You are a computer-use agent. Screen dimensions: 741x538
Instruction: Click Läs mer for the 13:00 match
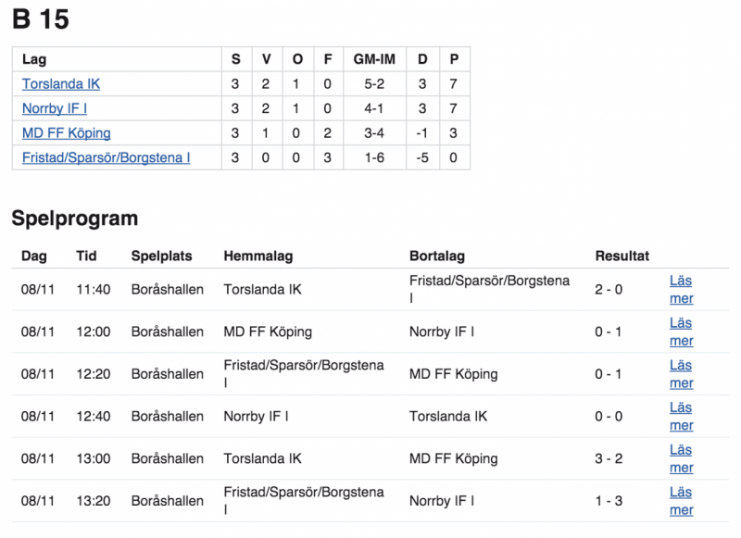[x=681, y=458]
